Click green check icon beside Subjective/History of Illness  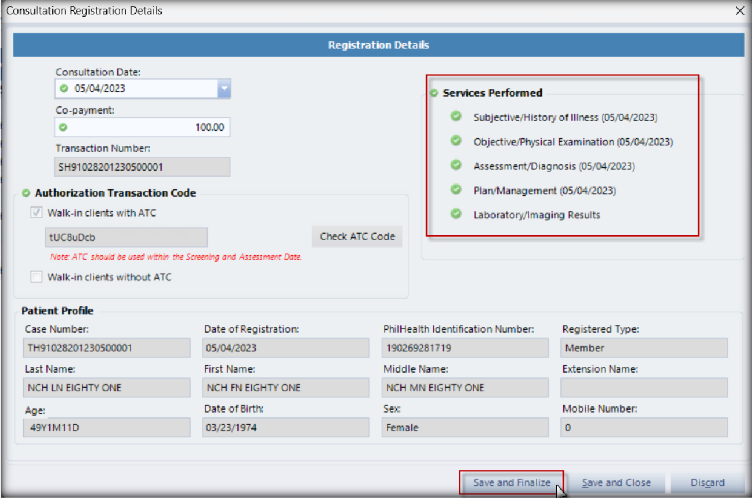tap(456, 117)
